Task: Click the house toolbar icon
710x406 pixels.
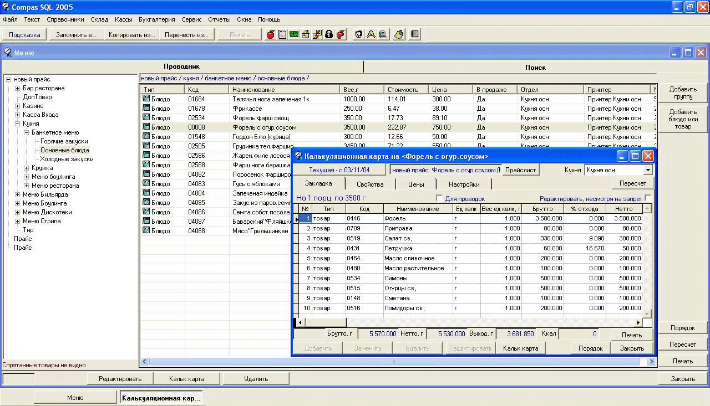Action: point(306,34)
